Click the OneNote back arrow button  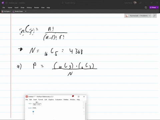pos(7,3)
